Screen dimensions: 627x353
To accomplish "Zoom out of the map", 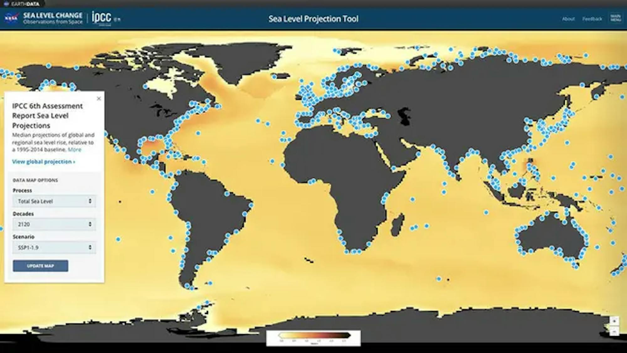I will pos(614,331).
